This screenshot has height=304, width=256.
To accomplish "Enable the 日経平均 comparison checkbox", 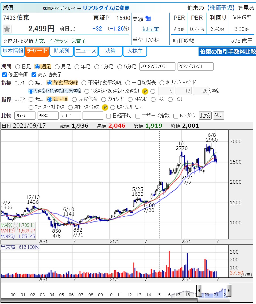I will pyautogui.click(x=108, y=116).
